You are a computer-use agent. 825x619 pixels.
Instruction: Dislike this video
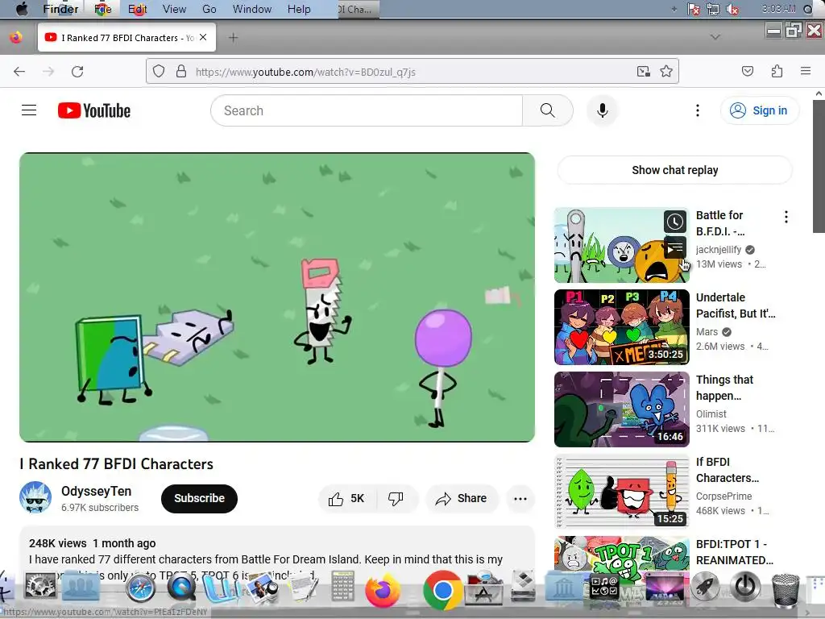point(396,498)
